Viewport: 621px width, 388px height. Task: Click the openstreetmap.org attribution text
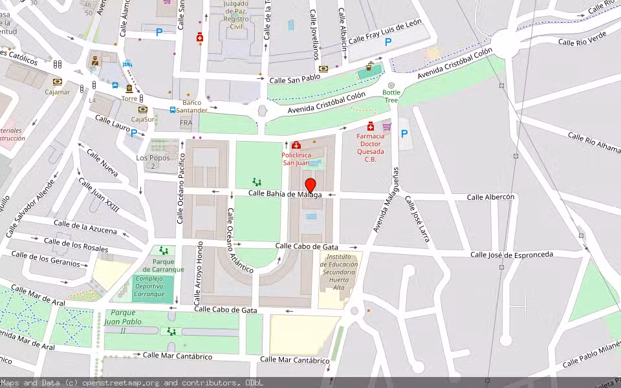(120, 383)
